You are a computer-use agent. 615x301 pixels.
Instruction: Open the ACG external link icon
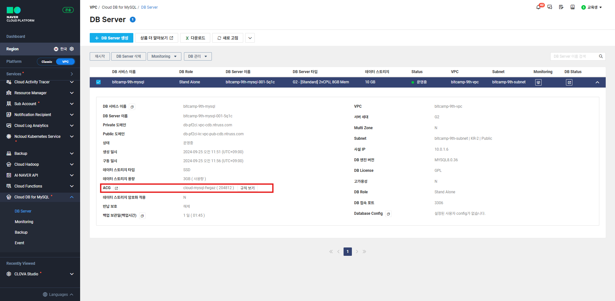click(x=116, y=188)
